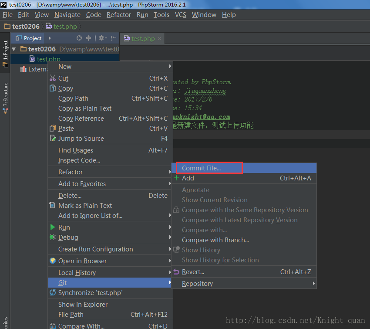Click the purple Revert arrow icon
This screenshot has width=370, height=329.
coord(176,272)
